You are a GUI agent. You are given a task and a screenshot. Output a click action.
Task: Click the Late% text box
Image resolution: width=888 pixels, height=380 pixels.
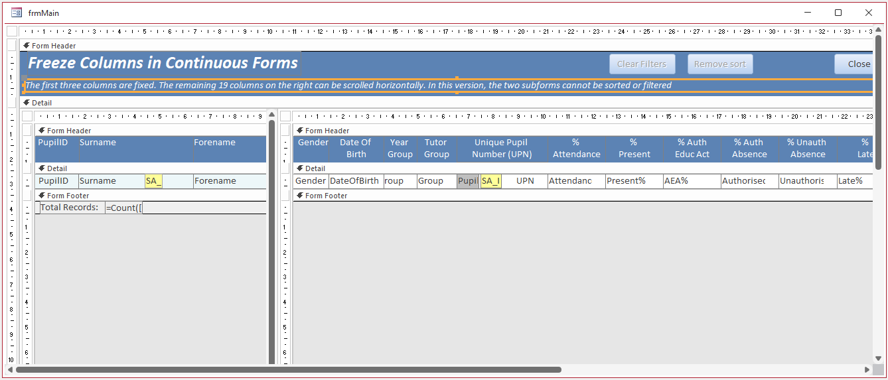click(855, 181)
